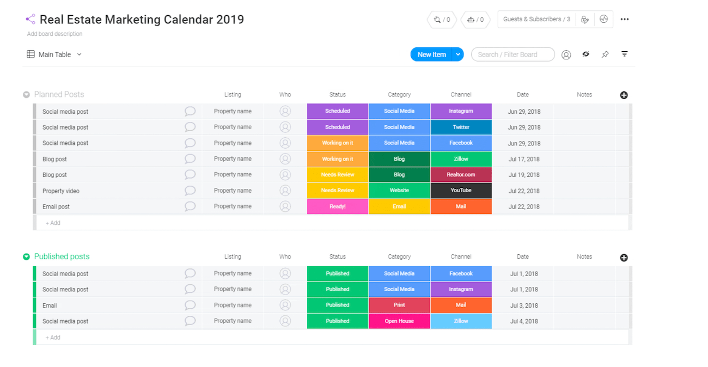Click Notes column header in Published posts
Screen dimensions: 708x367
click(584, 256)
